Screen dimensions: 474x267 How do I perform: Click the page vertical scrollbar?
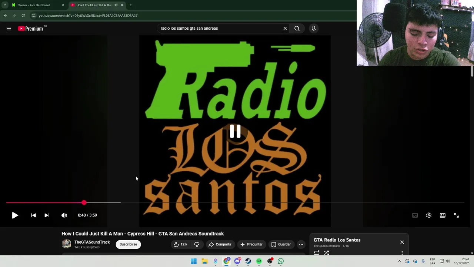pyautogui.click(x=472, y=72)
